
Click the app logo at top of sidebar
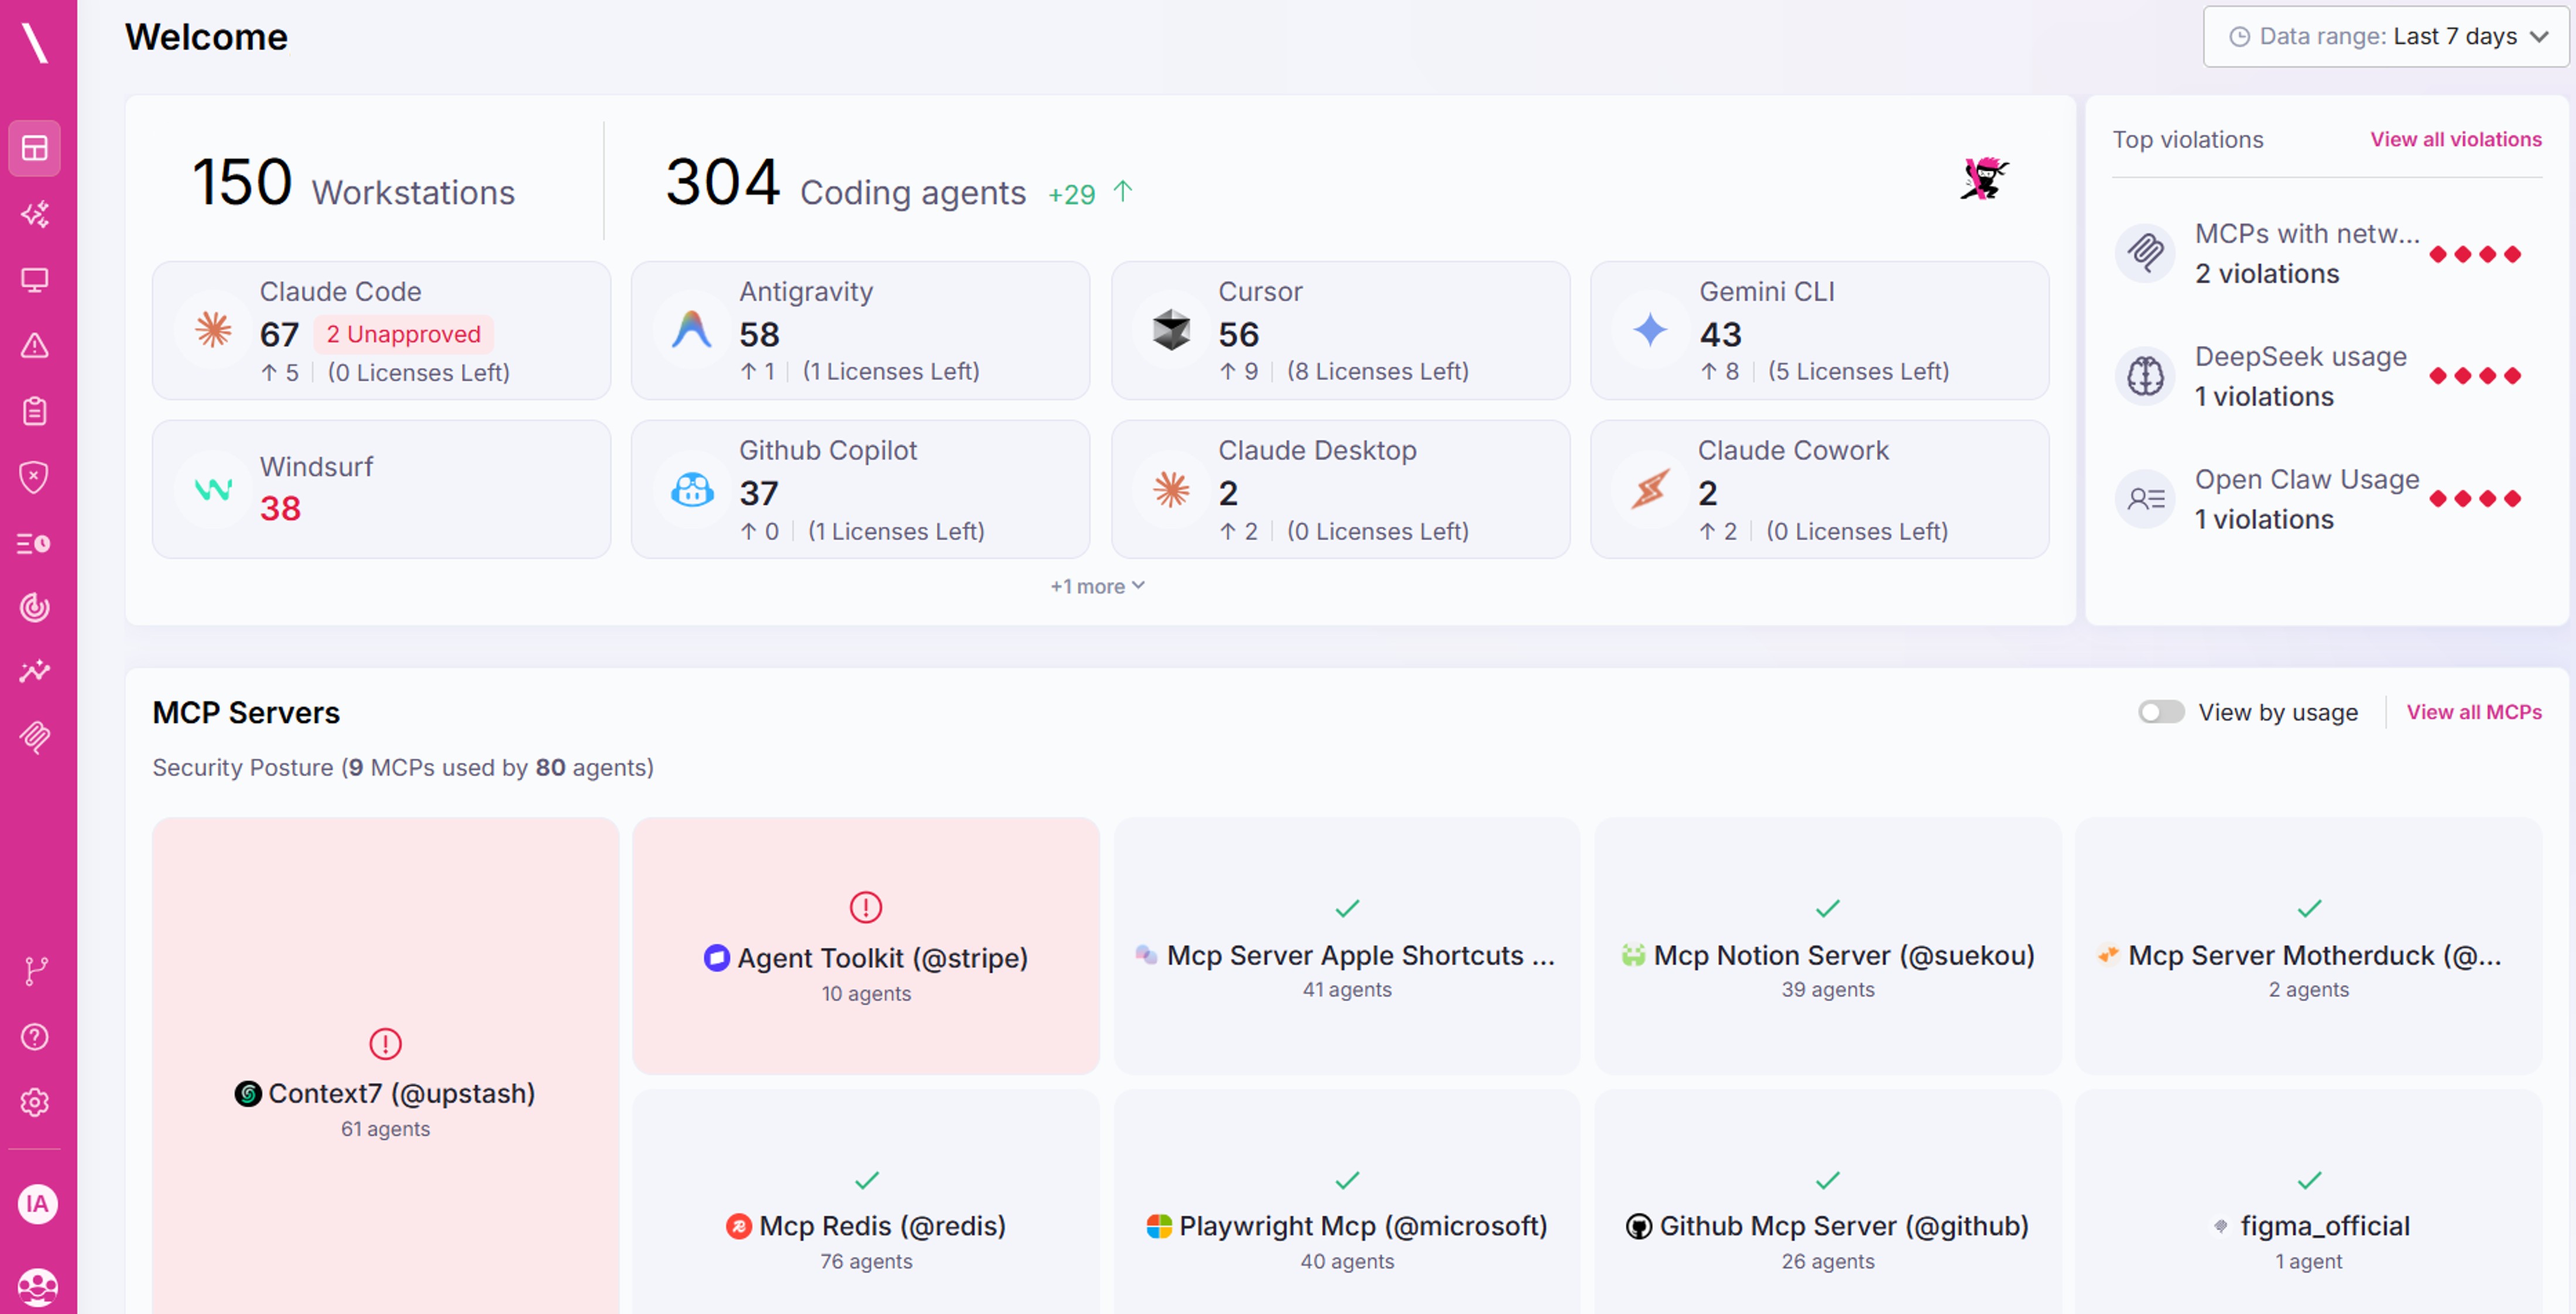[x=35, y=43]
